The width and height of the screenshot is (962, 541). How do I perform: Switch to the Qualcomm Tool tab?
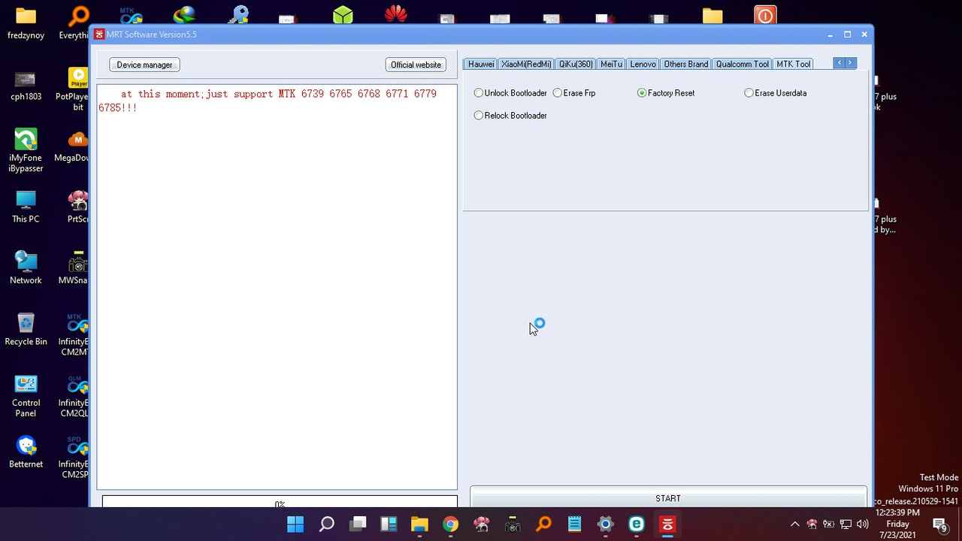(742, 64)
